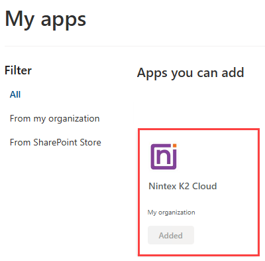Click the word Cloud in app name
265x261 pixels.
pyautogui.click(x=205, y=186)
